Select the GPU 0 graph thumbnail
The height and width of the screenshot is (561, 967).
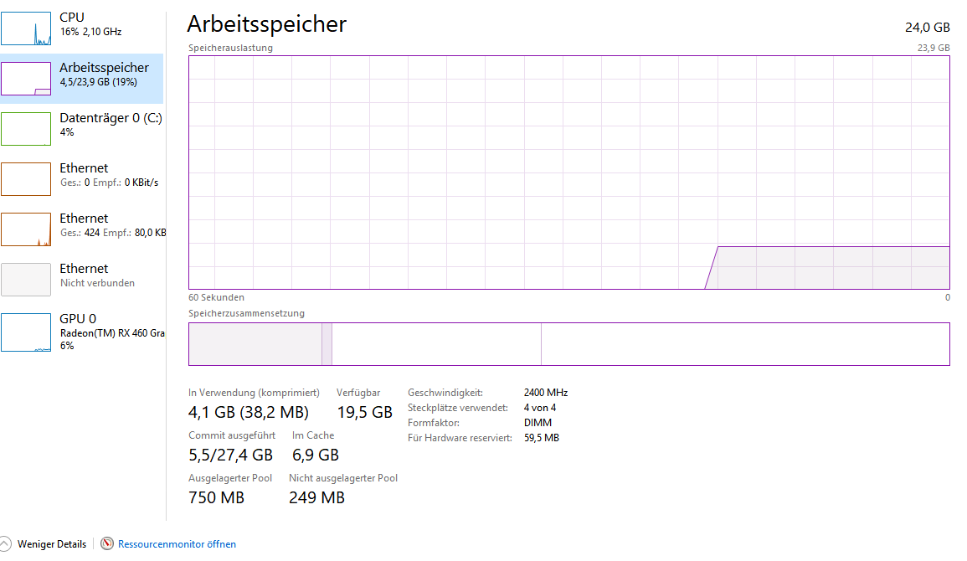point(26,332)
